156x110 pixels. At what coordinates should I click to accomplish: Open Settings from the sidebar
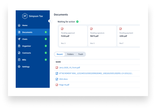(33, 67)
